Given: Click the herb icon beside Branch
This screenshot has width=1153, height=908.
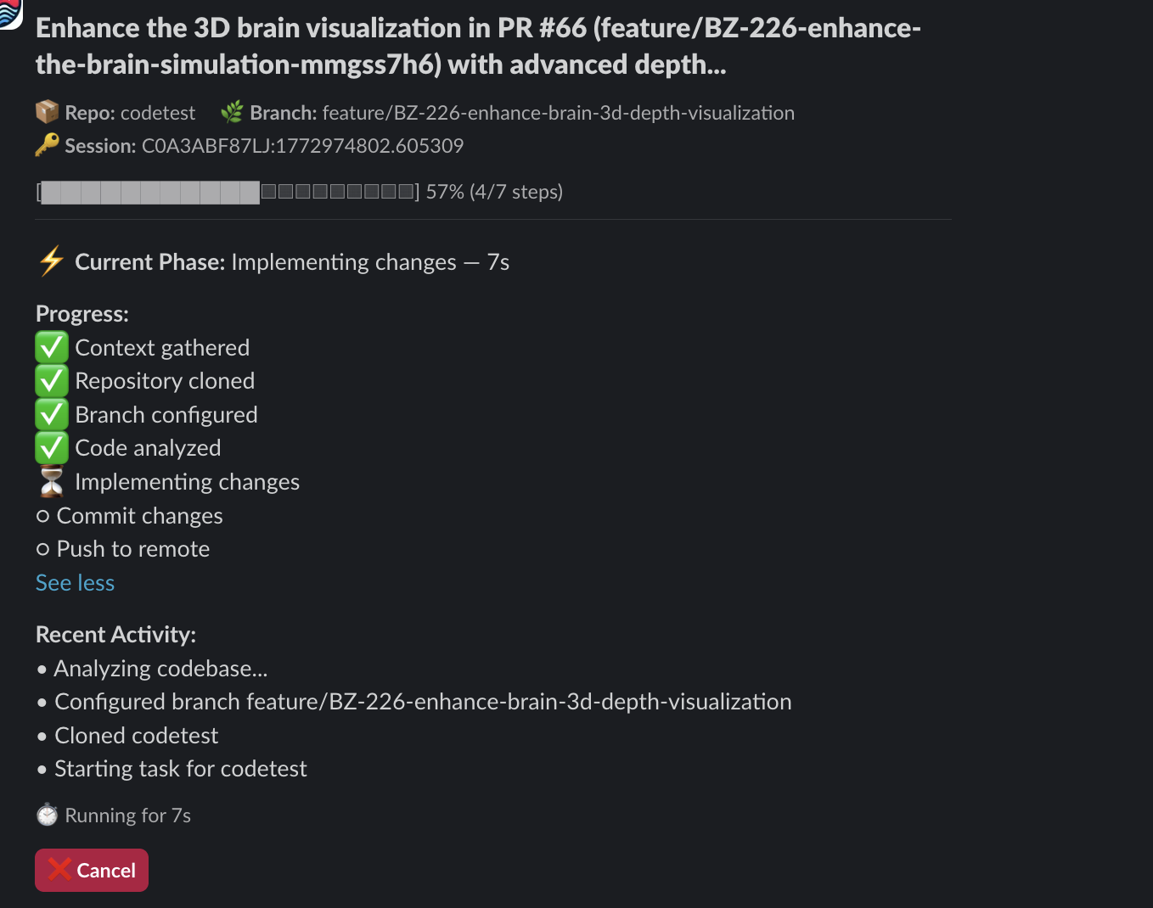Looking at the screenshot, I should click(x=231, y=111).
